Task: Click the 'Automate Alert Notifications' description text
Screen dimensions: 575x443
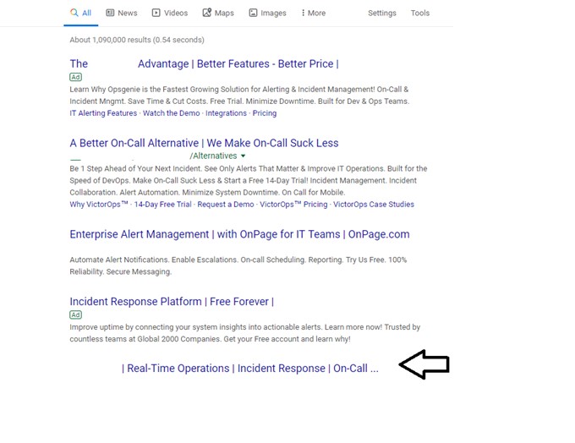Action: (x=238, y=265)
